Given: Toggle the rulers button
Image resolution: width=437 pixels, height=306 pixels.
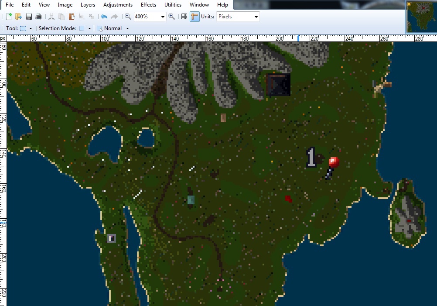Looking at the screenshot, I should 195,17.
